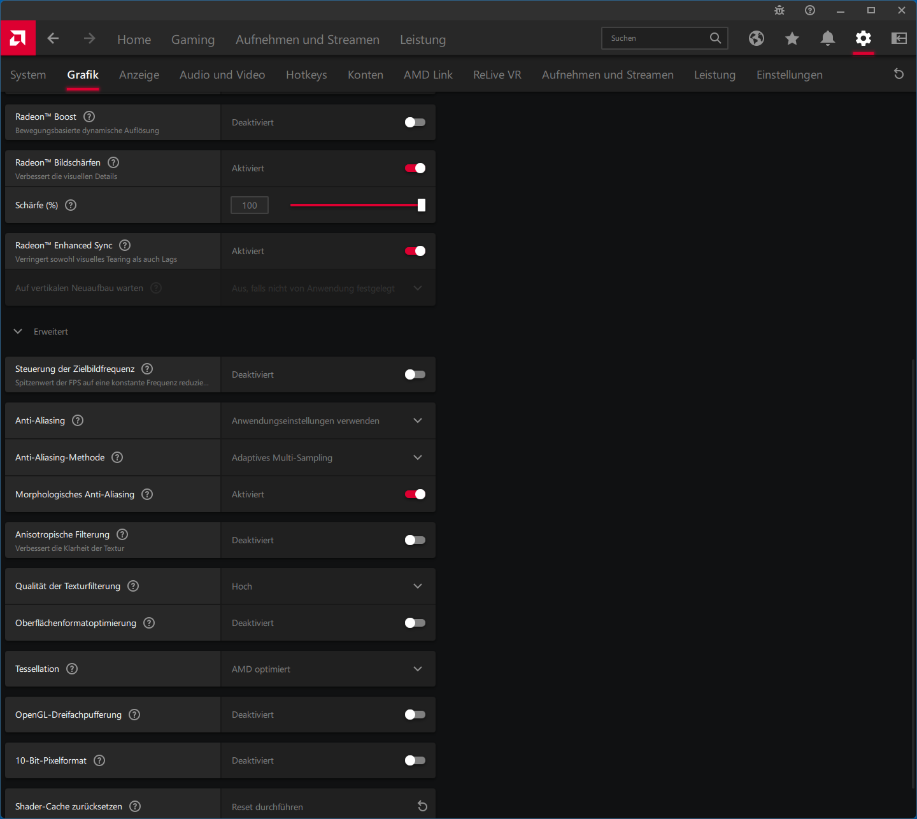
Task: Show help for Anti-Aliasing
Action: (78, 420)
